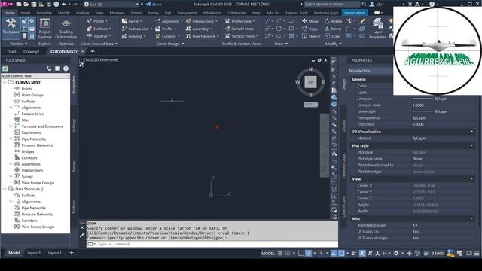The width and height of the screenshot is (482, 271).
Task: Click the customization menu icon in status bar
Action: [x=477, y=253]
